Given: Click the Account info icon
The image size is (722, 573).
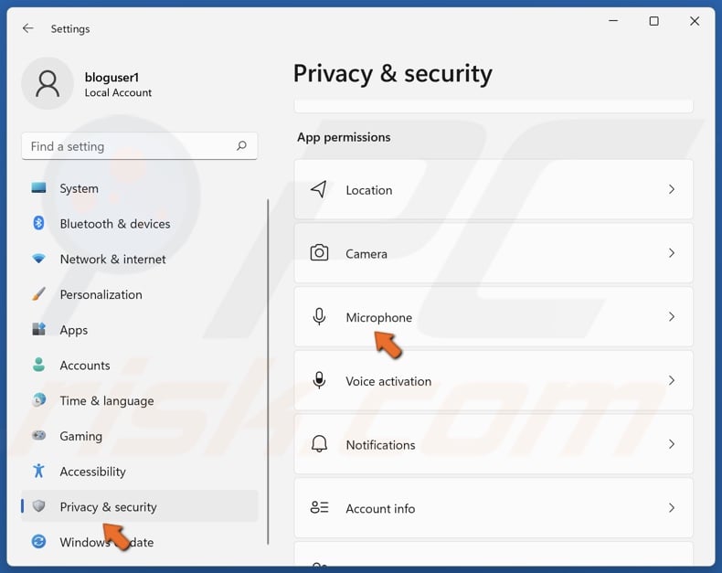Looking at the screenshot, I should coord(319,507).
